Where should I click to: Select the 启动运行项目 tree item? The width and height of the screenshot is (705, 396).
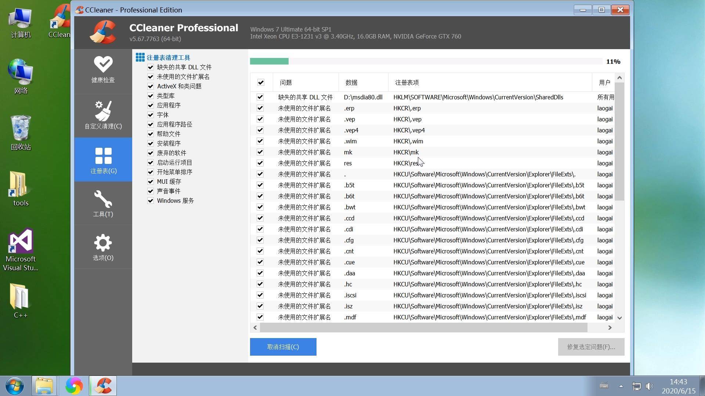pos(174,162)
